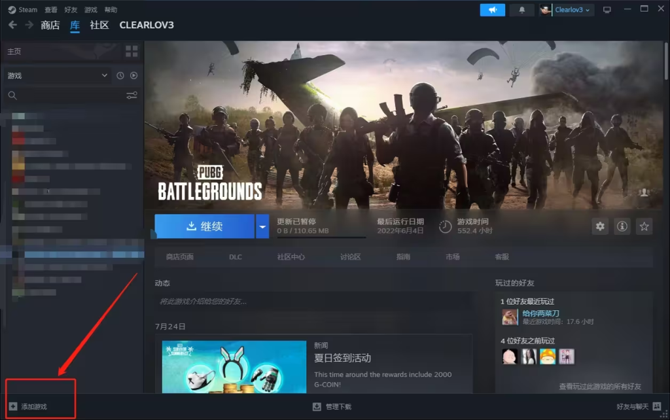Show game info icon
670x420 pixels.
[622, 226]
